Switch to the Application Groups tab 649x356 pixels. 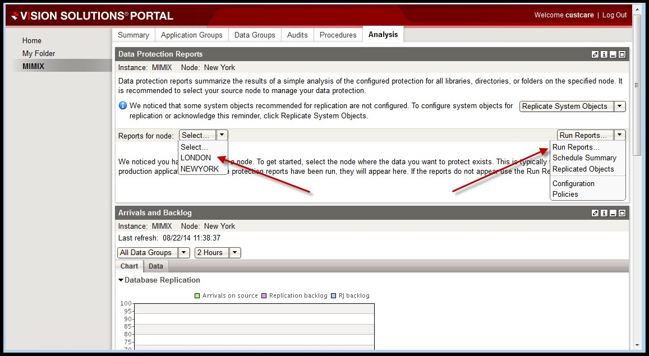coord(191,35)
